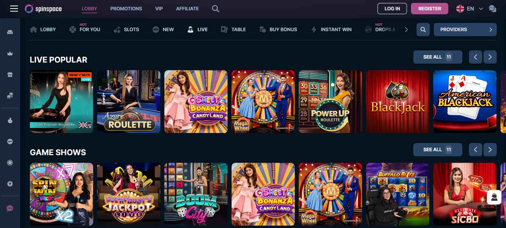Open Spin a Win Wild game
The height and width of the screenshot is (228, 506).
[x=61, y=194]
